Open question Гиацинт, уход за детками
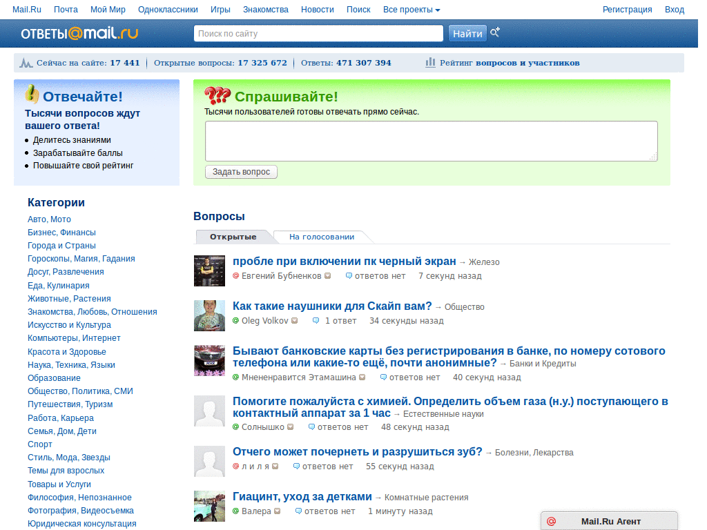The height and width of the screenshot is (530, 707). click(x=302, y=497)
